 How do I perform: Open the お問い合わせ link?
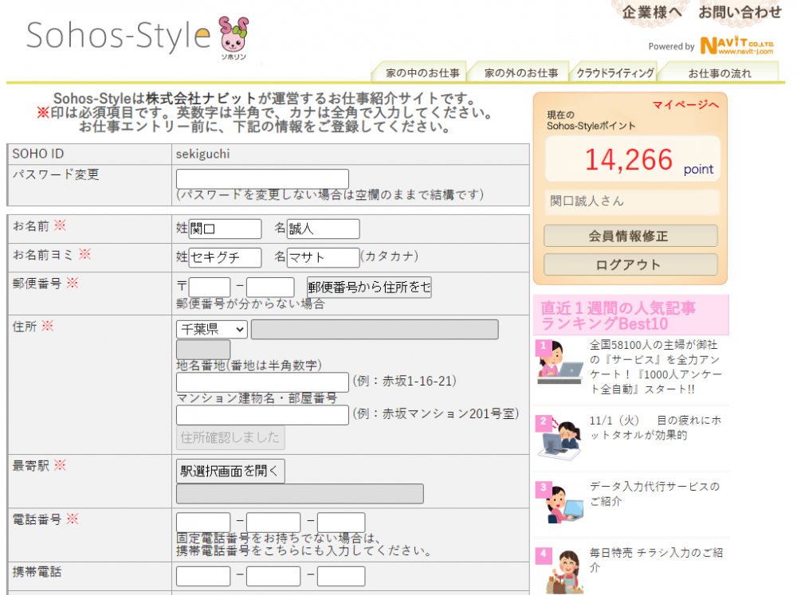point(740,11)
